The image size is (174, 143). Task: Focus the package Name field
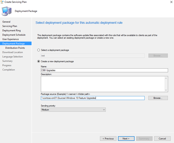(x=104, y=70)
